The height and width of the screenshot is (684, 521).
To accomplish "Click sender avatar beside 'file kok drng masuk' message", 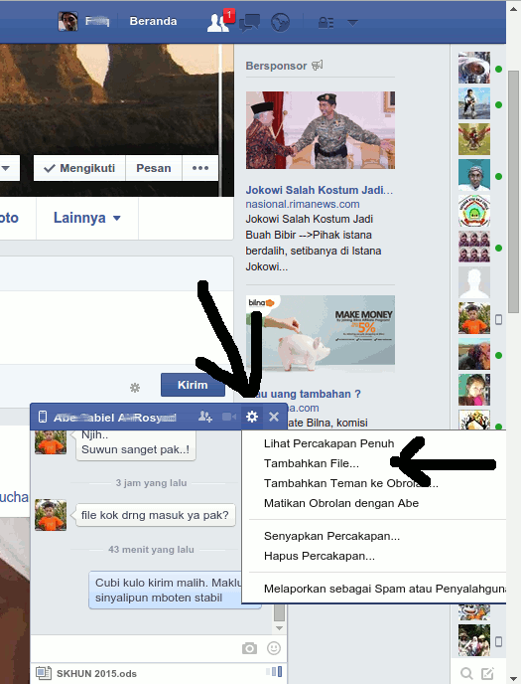I will 51,515.
